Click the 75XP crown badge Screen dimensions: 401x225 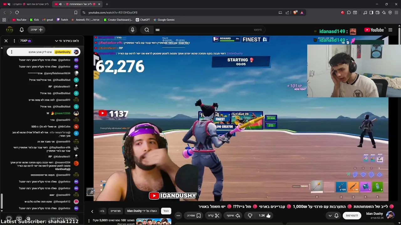[x=26, y=41]
